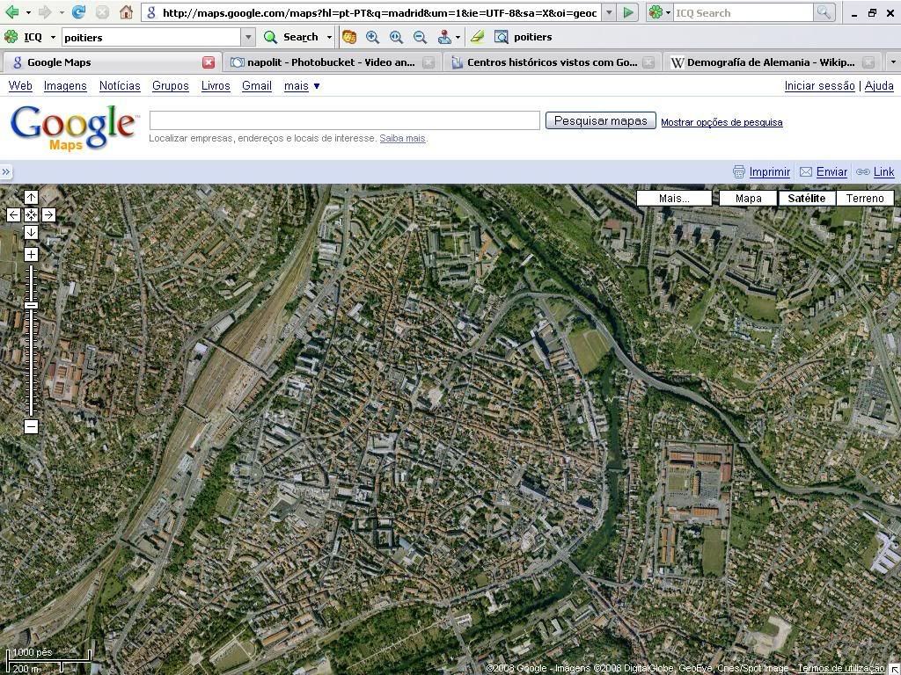Expand the left side panel chevron

click(x=6, y=172)
